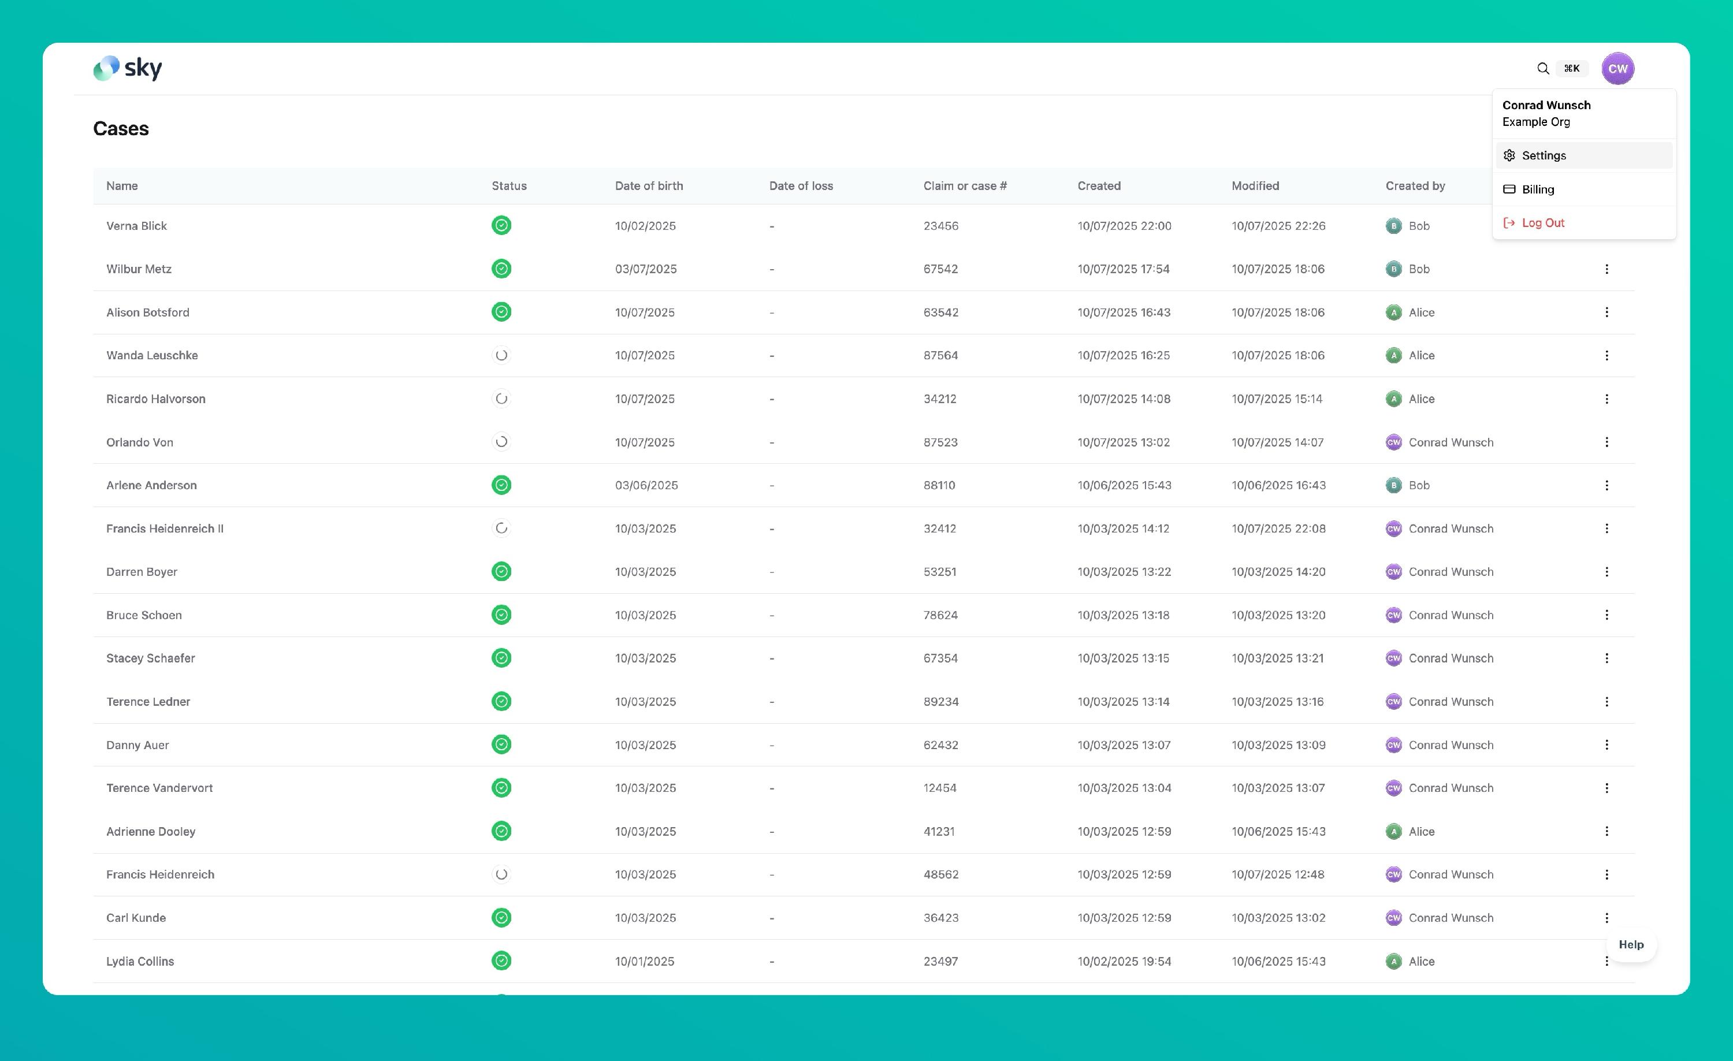This screenshot has height=1061, width=1733.
Task: Open more options for Ricardo Halvorson
Action: [1606, 399]
